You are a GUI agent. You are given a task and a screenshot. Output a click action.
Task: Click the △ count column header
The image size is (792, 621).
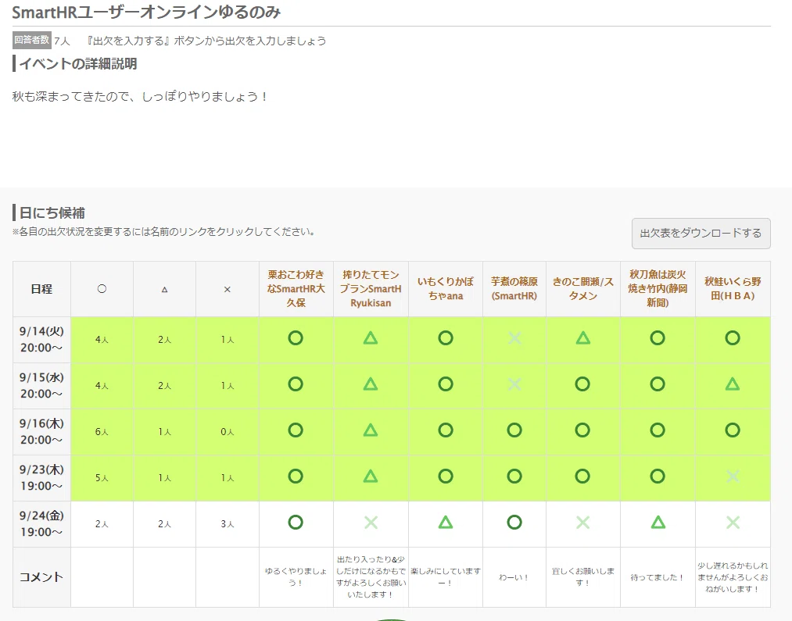tap(165, 289)
